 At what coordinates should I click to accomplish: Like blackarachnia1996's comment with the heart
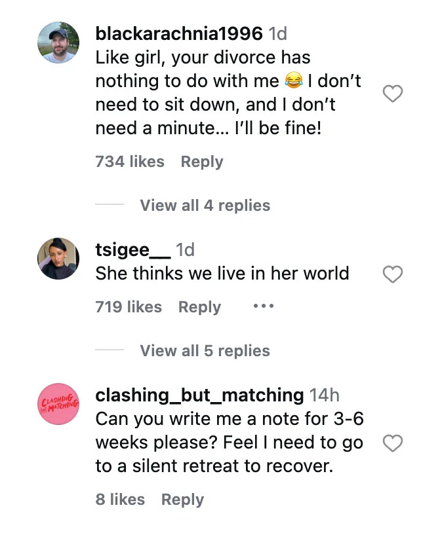click(393, 94)
